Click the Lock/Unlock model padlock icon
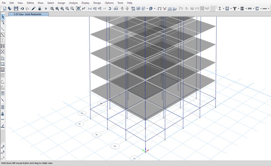The image size is (271, 166). click(x=39, y=8)
